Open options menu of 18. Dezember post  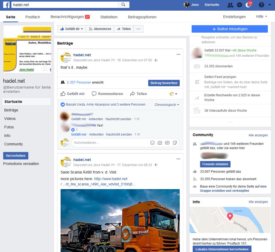point(178,55)
